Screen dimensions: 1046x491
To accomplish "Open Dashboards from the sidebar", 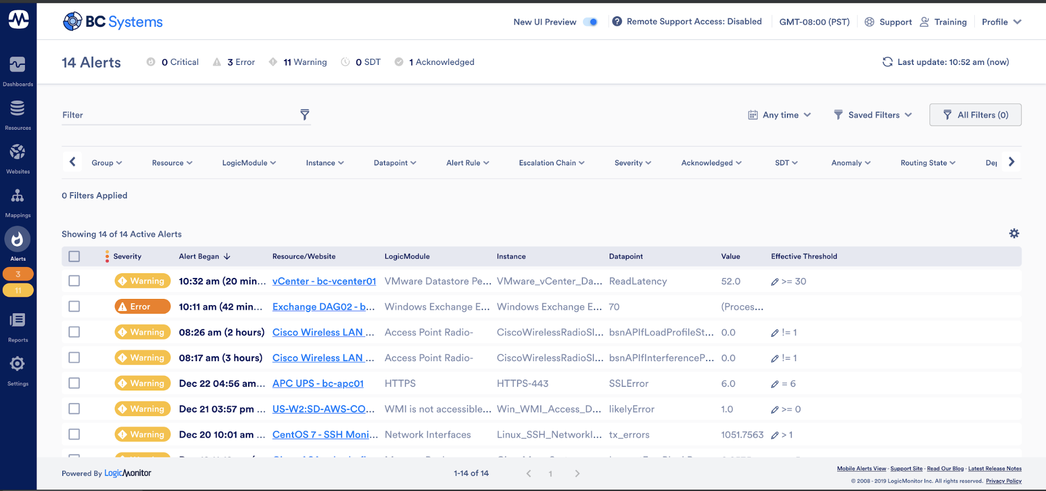I will (x=18, y=71).
